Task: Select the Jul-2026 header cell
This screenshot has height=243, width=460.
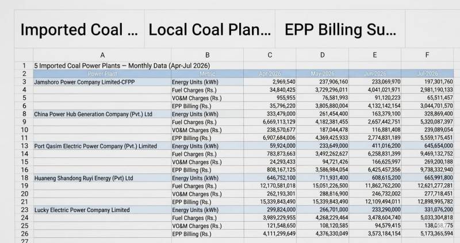Action: point(427,74)
